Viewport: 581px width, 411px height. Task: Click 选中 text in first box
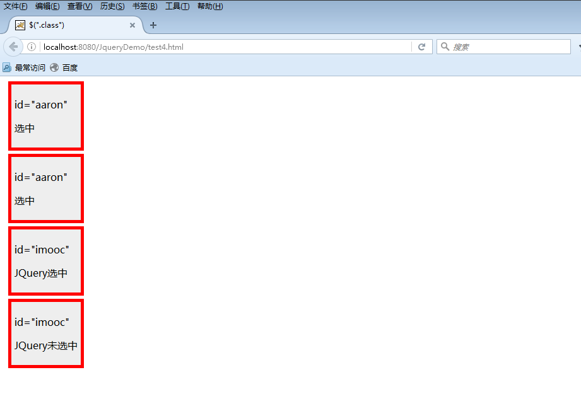point(25,129)
